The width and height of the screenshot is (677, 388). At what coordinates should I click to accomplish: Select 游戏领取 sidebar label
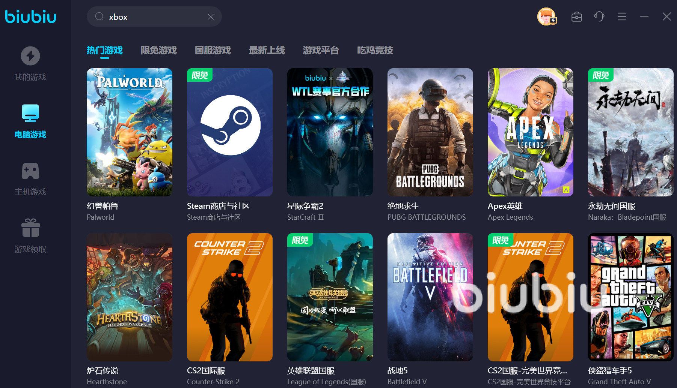coord(30,249)
